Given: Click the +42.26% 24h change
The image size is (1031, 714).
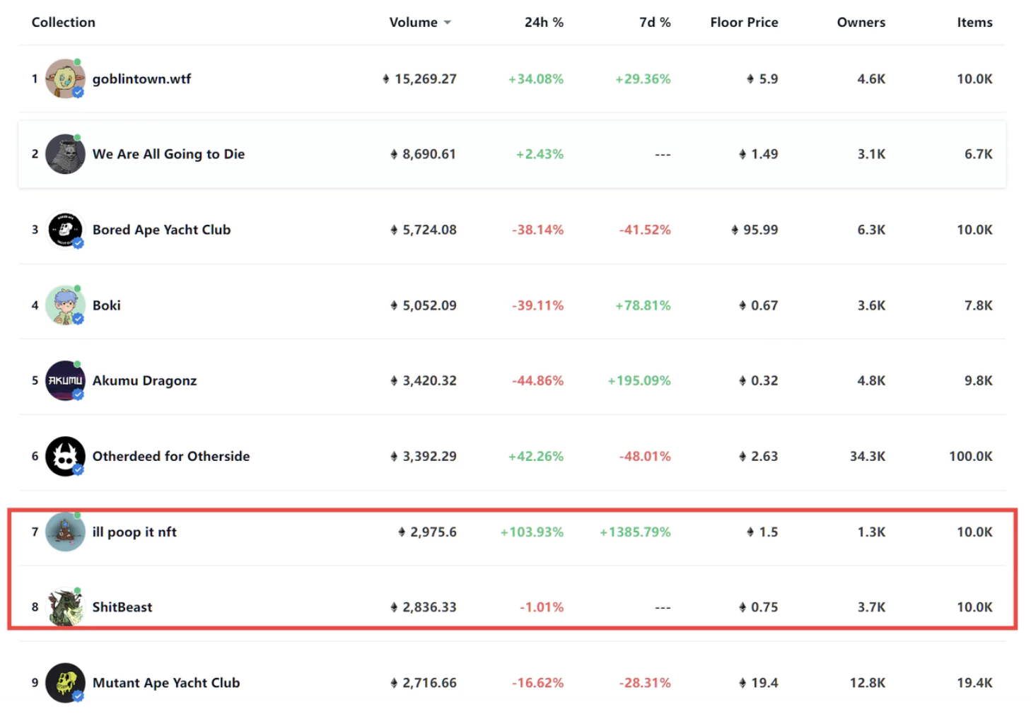Looking at the screenshot, I should pos(536,456).
